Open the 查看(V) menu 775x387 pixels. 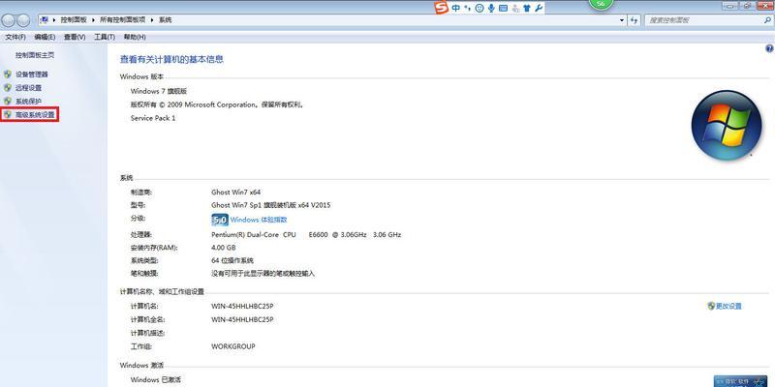[75, 37]
